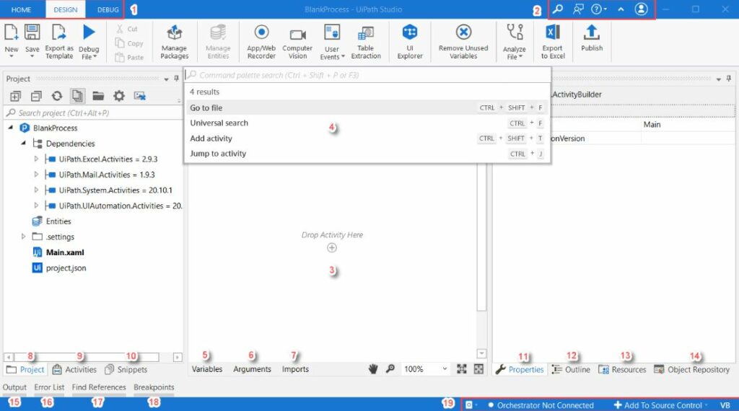Viewport: 739px width, 411px height.
Task: Choose Jump to activity in command palette
Action: pyautogui.click(x=367, y=154)
